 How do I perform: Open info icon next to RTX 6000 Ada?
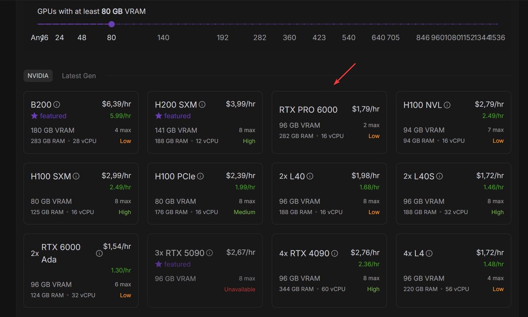click(99, 254)
